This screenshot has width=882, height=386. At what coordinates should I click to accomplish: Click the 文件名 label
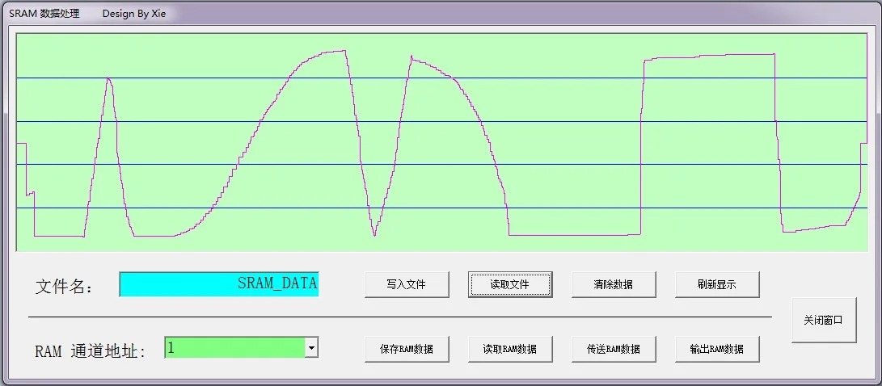(64, 287)
